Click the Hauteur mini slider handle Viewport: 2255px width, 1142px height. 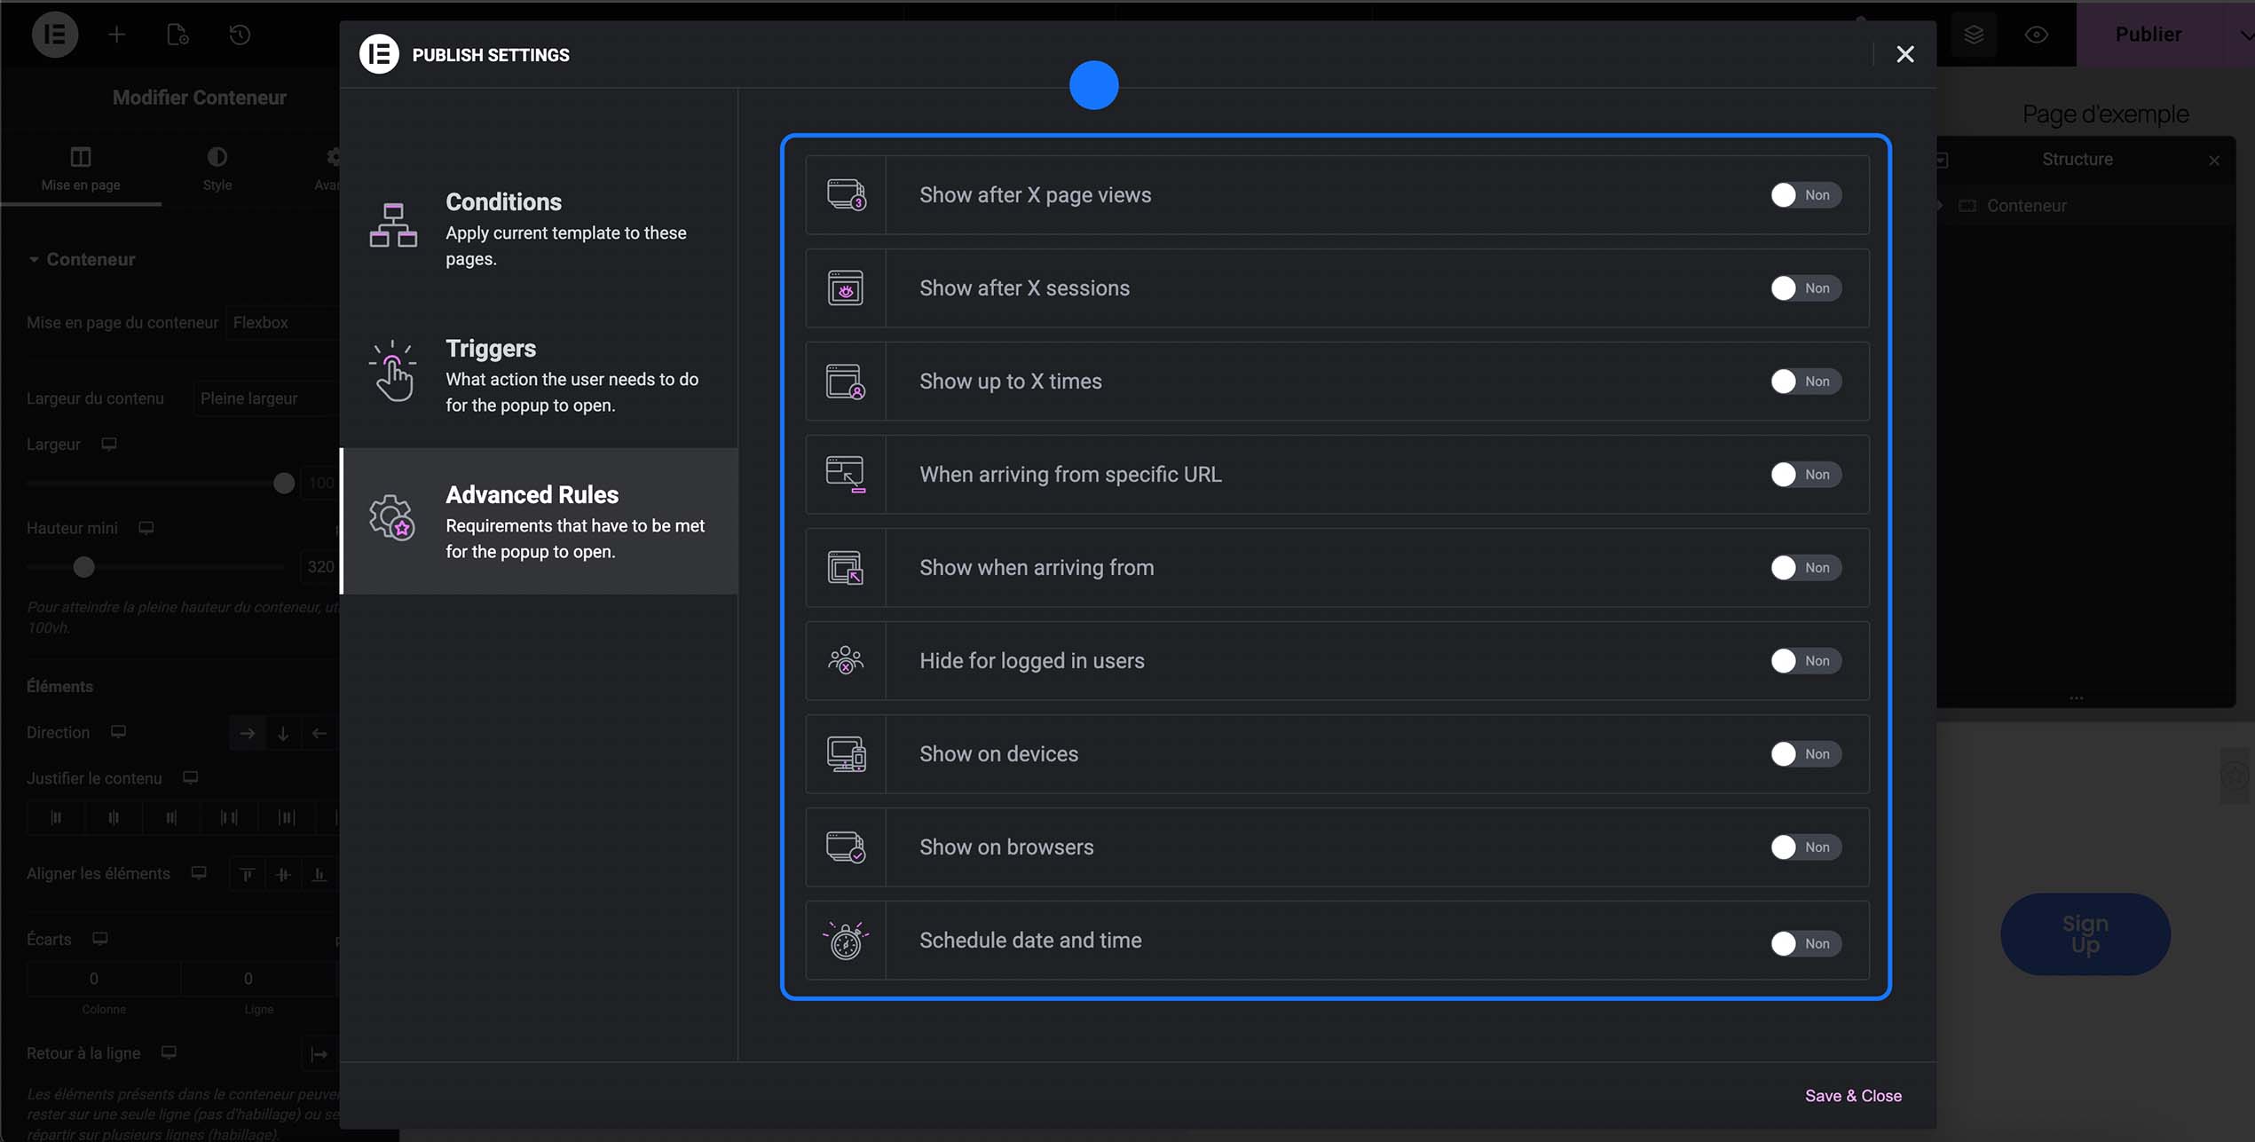click(83, 567)
